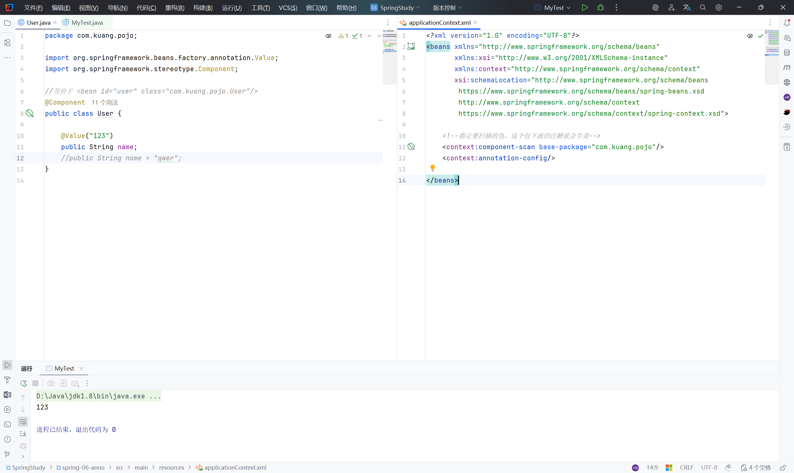Start debugging with the bug icon

[600, 8]
